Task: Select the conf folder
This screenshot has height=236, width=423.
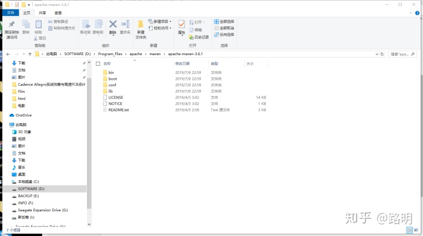Action: tap(112, 85)
